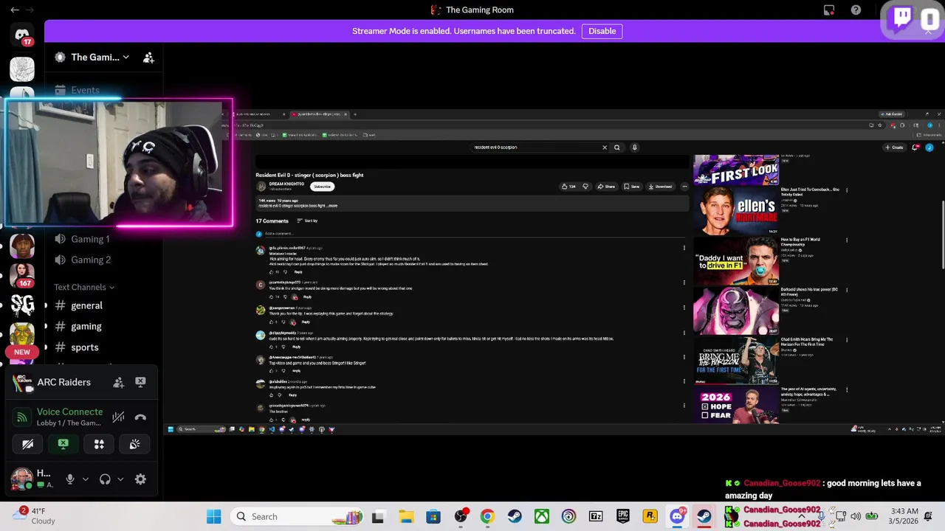Image resolution: width=945 pixels, height=531 pixels.
Task: Open File Explorer from taskbar
Action: tap(406, 517)
